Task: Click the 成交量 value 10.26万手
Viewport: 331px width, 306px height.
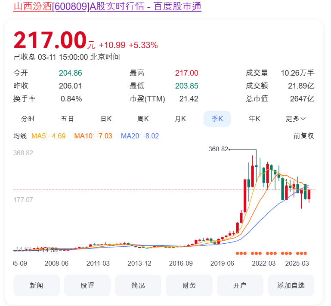Action: [297, 73]
